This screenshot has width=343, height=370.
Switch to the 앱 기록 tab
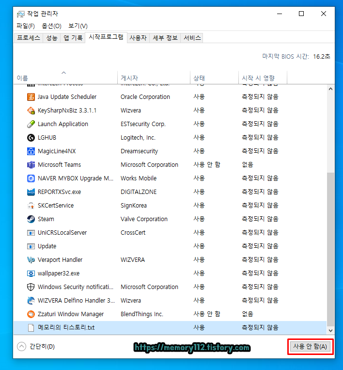point(73,38)
